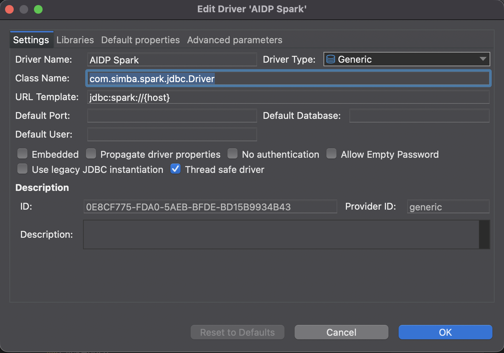Viewport: 504px width, 353px height.
Task: Click the URL Template input field
Action: (x=288, y=97)
